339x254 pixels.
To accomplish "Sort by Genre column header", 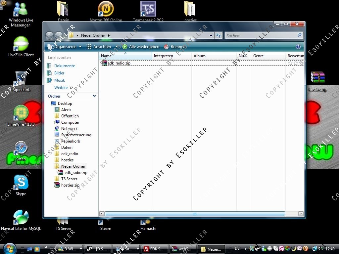I will [268, 56].
